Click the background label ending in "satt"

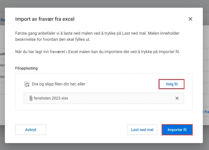click(2, 54)
